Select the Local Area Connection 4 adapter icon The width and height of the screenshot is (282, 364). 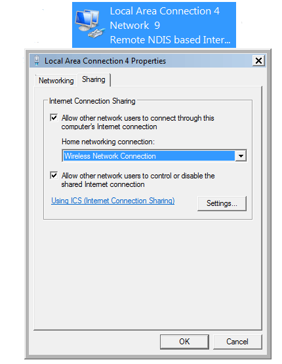(x=89, y=24)
